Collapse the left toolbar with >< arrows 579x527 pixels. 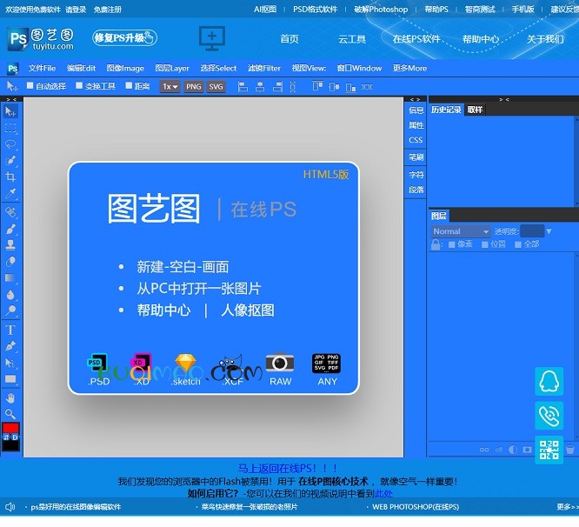(11, 99)
